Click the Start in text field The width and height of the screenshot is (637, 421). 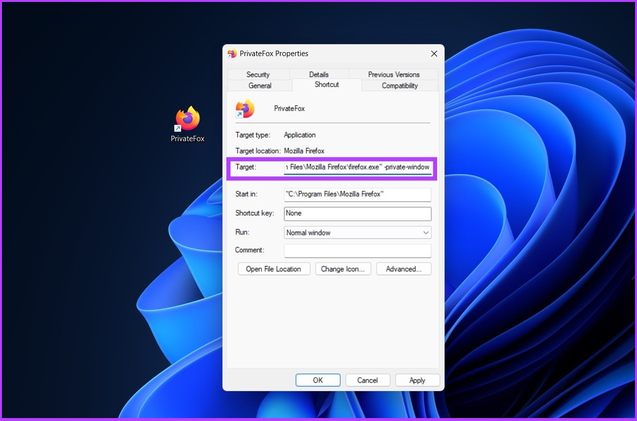(x=357, y=194)
